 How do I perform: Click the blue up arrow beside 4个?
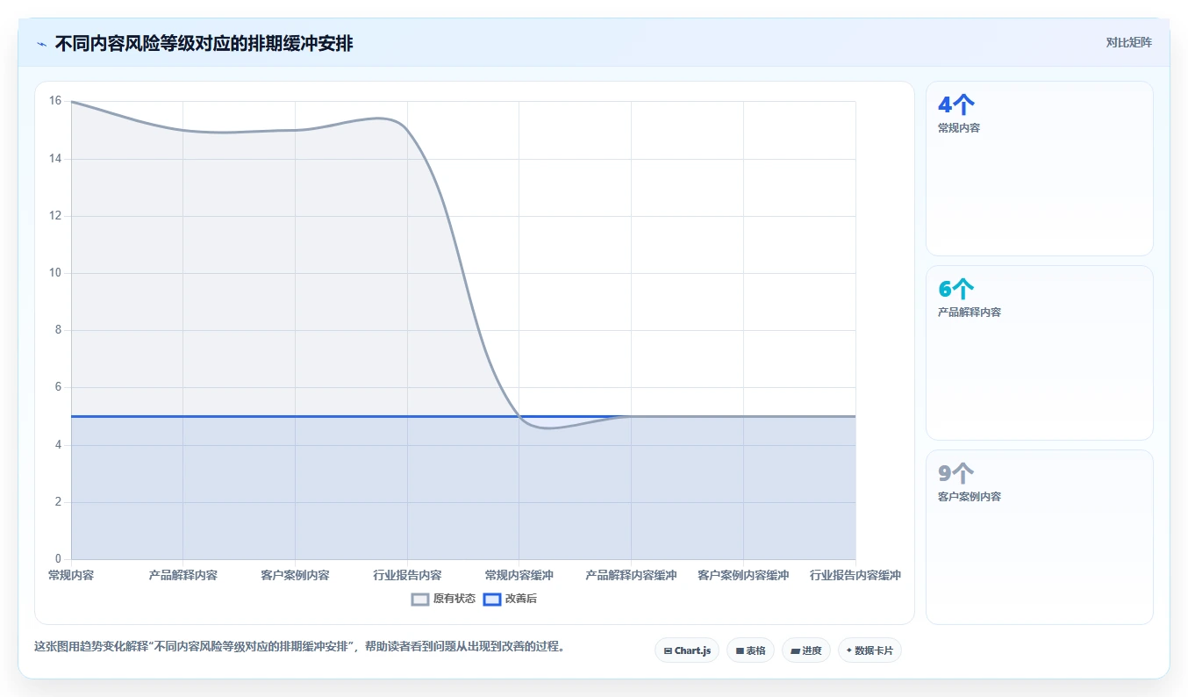(x=964, y=105)
